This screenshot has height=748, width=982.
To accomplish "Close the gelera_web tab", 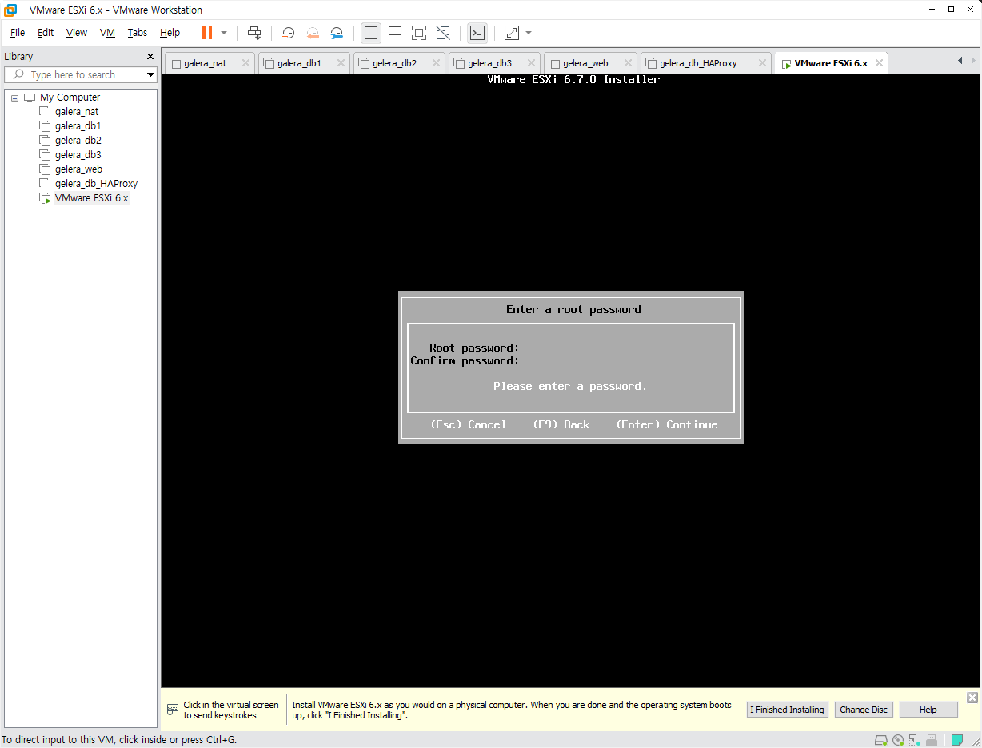I will 626,63.
